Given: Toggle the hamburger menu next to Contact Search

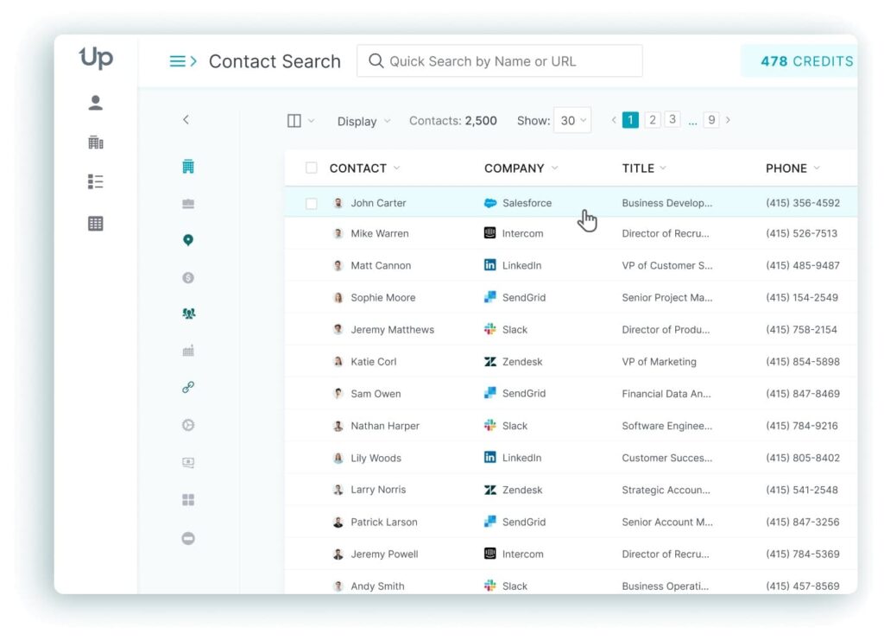Looking at the screenshot, I should 182,61.
